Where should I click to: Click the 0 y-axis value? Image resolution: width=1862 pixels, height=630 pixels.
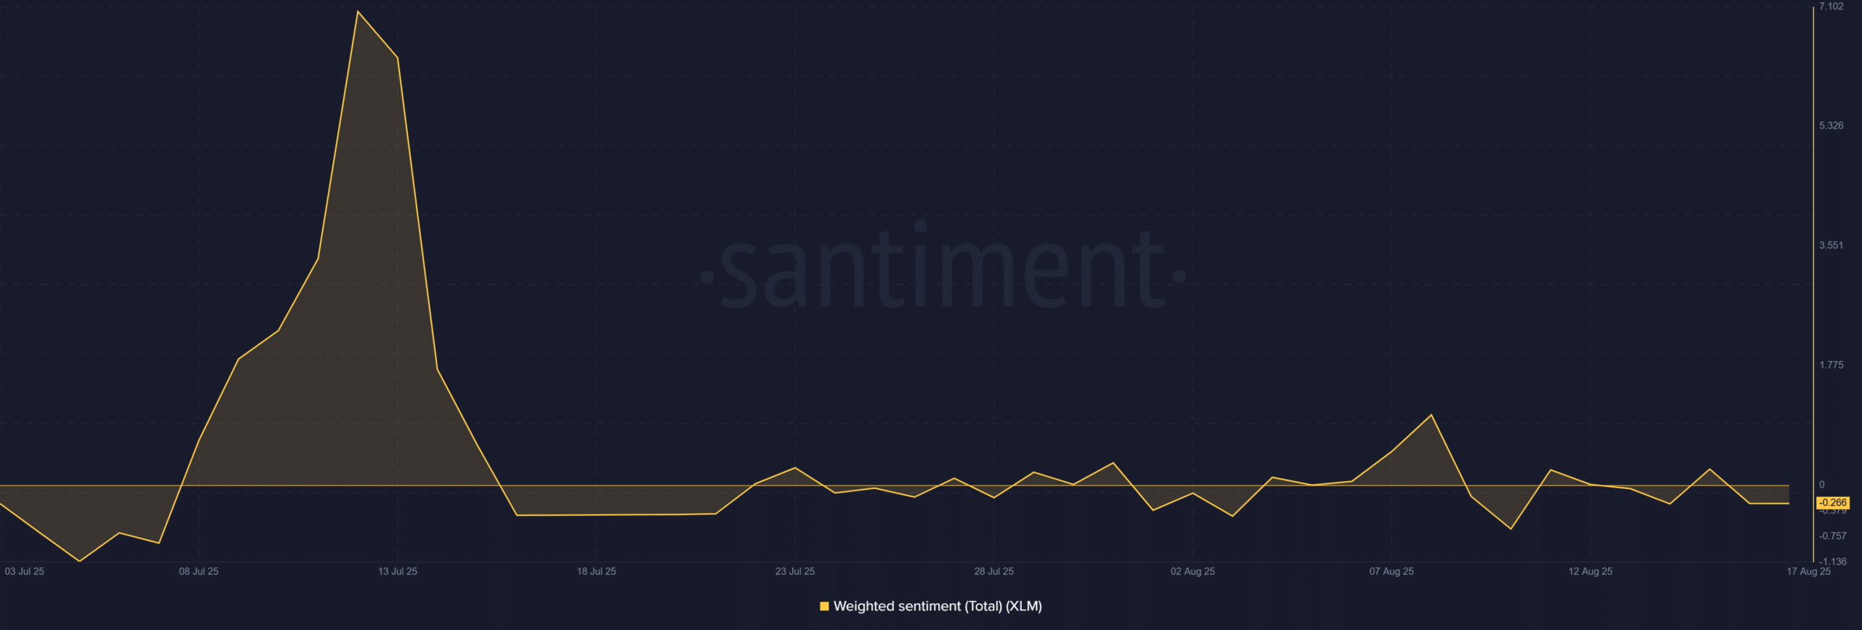[x=1822, y=485]
